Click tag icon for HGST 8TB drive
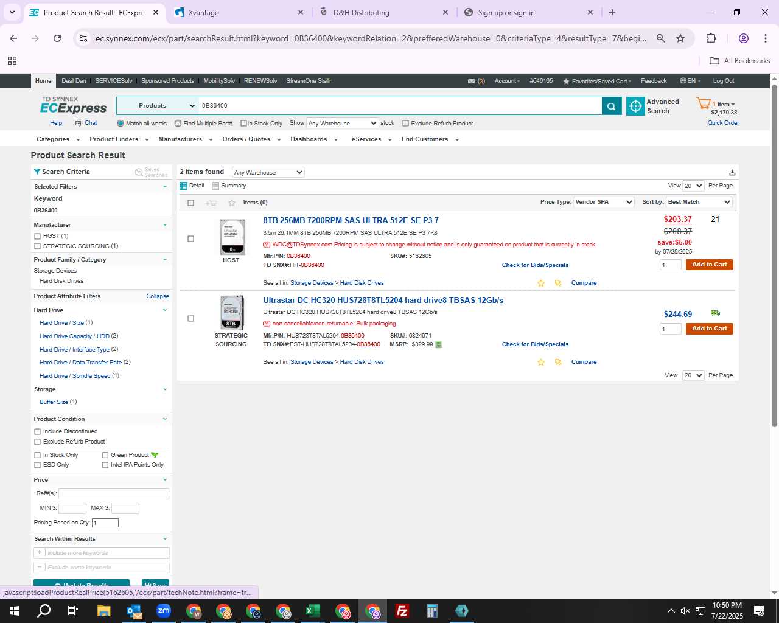 pos(558,283)
